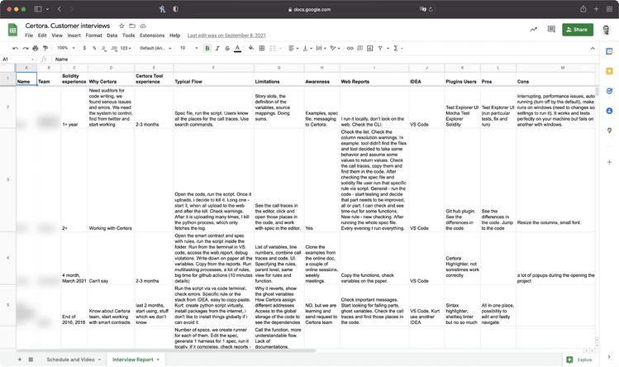Toggle bold formatting
This screenshot has width=619, height=367.
tap(207, 48)
